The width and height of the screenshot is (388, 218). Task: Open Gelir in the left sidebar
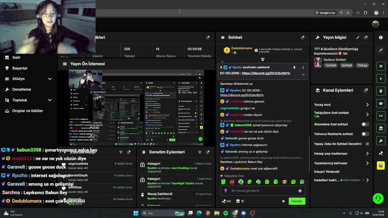coord(16,58)
